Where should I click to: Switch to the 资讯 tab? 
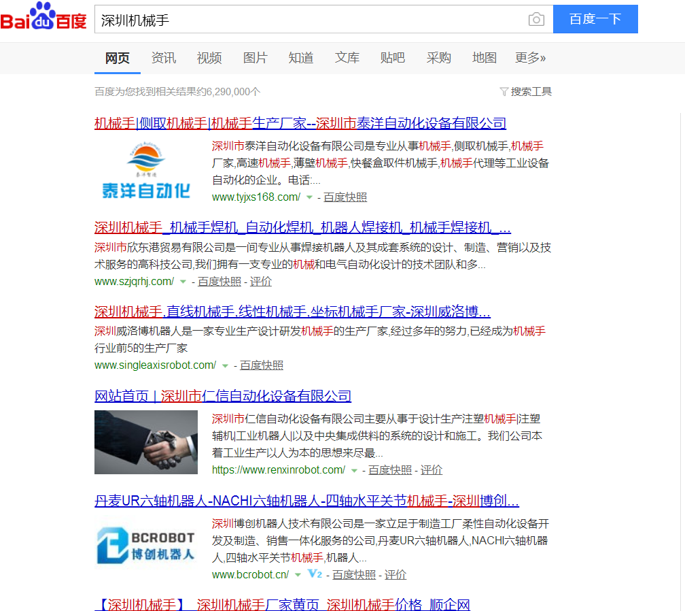(163, 58)
